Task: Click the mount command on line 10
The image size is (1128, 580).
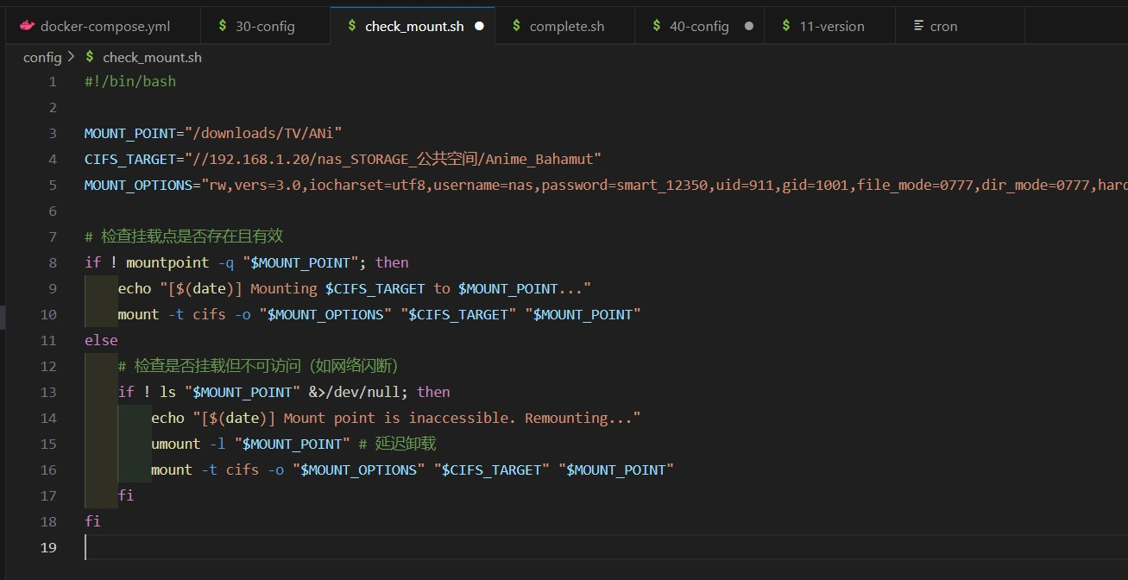Action: pyautogui.click(x=138, y=314)
